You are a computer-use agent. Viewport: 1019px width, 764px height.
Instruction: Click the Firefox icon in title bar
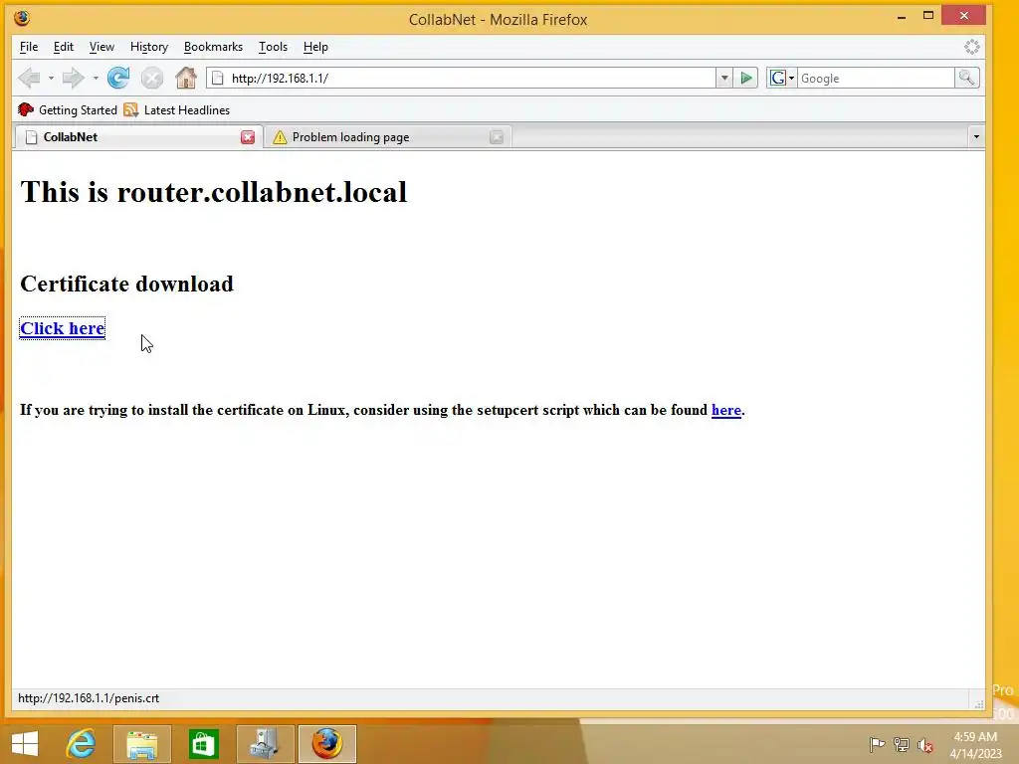(x=22, y=18)
